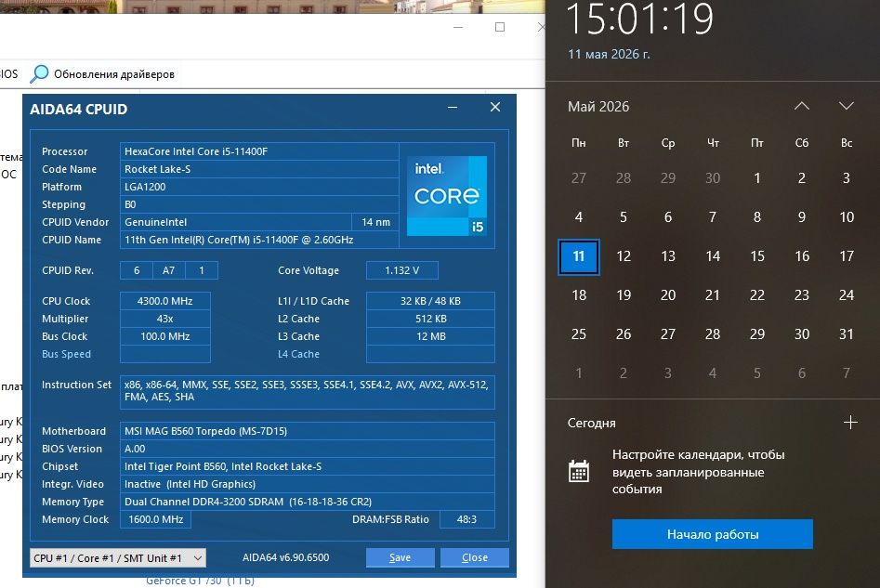Select May 15 in the calendar

point(757,256)
